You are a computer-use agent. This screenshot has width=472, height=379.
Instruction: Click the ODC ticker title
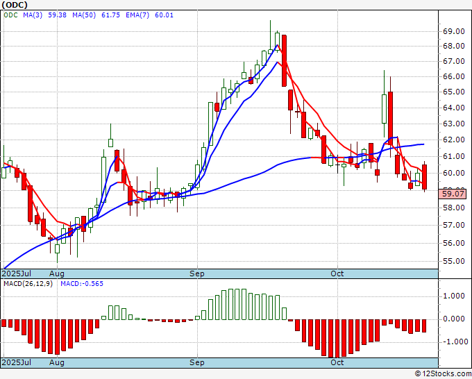point(15,5)
